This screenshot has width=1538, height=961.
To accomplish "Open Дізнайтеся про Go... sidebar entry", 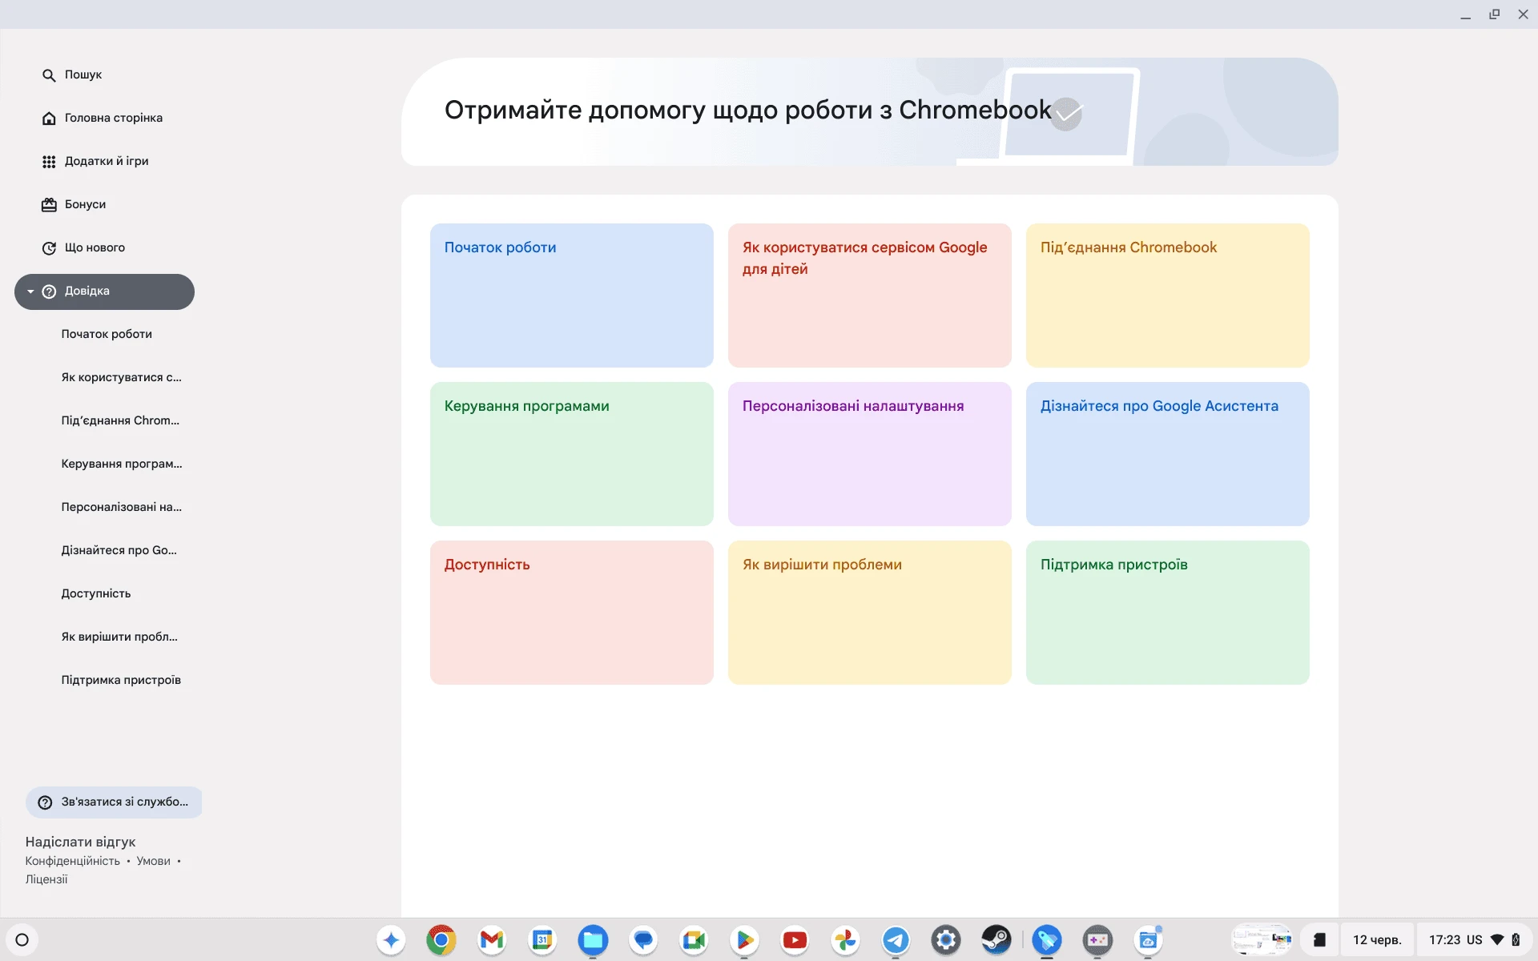I will point(119,550).
